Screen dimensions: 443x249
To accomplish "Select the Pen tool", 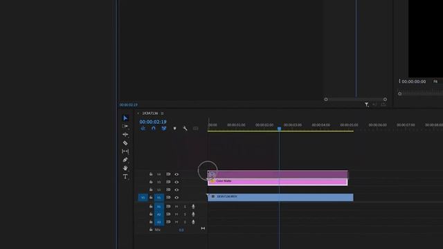I will pos(125,160).
